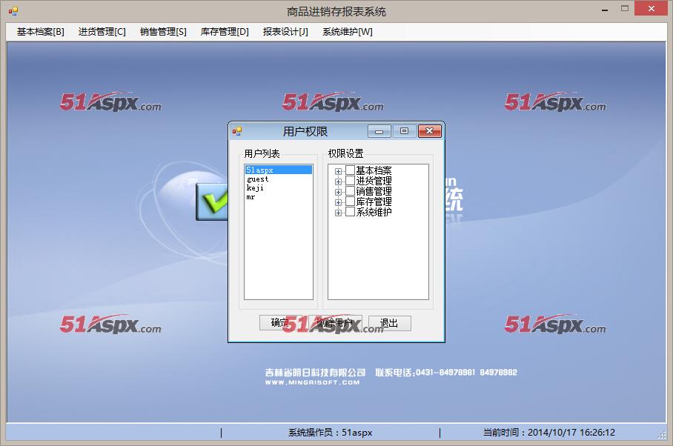Expand the 库存管理 tree node

click(338, 202)
